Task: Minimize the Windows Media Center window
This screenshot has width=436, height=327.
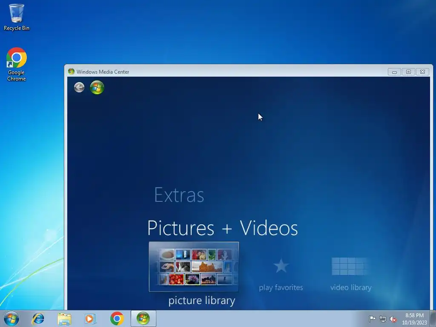Action: pyautogui.click(x=394, y=72)
